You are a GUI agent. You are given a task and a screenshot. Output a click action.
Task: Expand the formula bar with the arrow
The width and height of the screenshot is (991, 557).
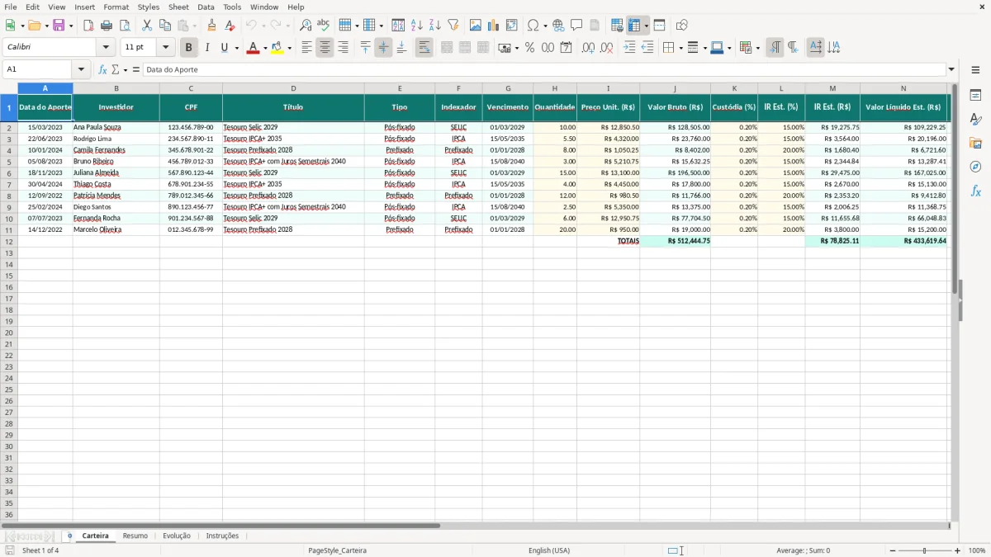coord(951,69)
